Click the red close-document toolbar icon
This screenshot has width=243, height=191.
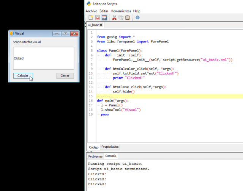tap(97, 18)
